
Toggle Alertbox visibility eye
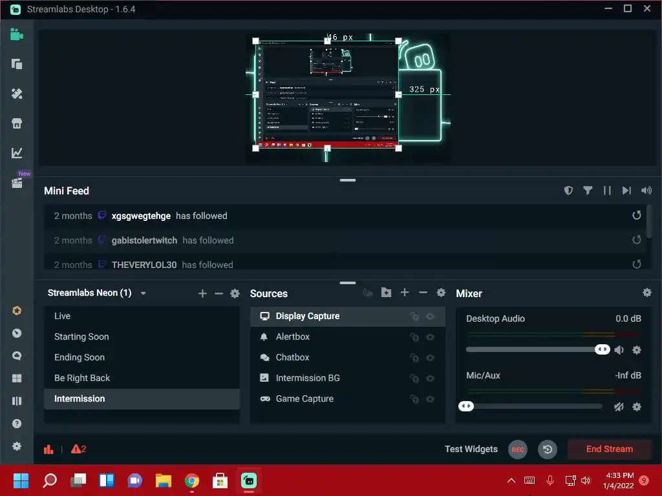click(x=430, y=337)
